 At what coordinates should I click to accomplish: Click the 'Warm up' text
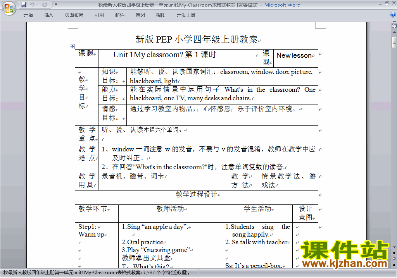pyautogui.click(x=91, y=235)
